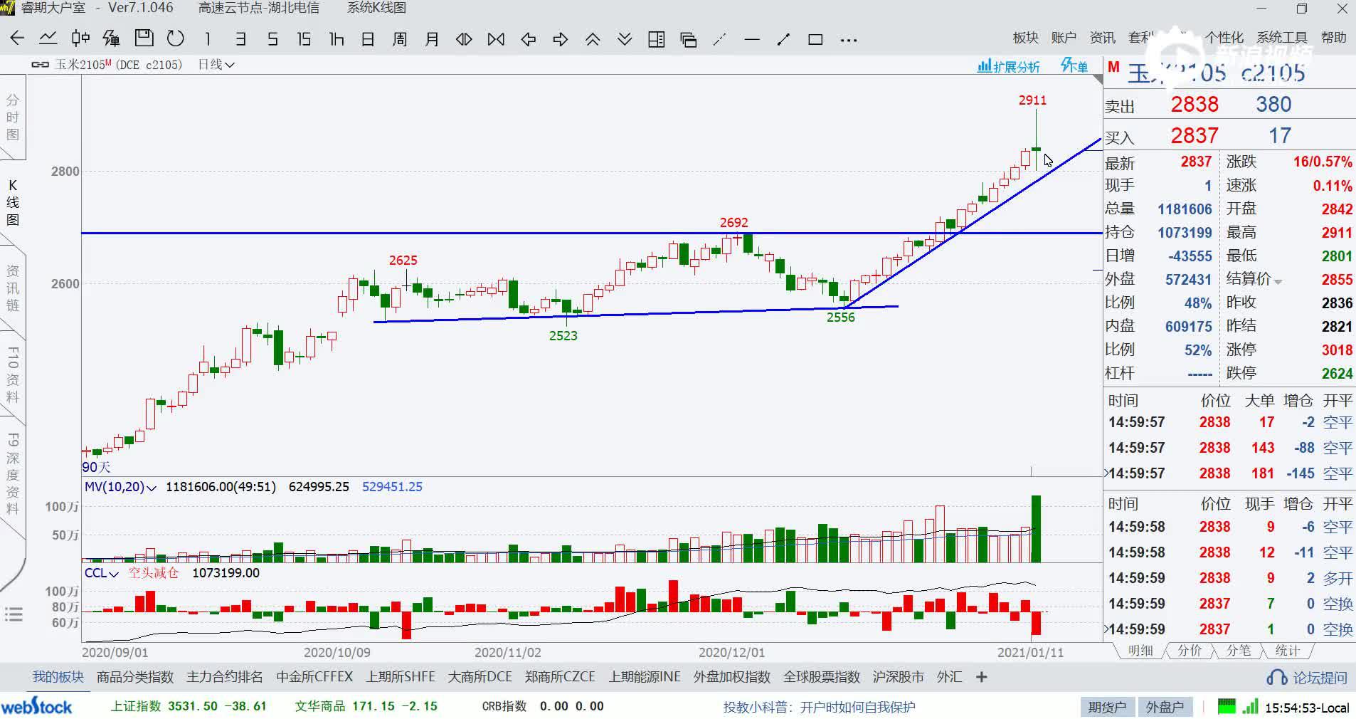Switch to the 统计 tab
The image size is (1356, 719).
1287,651
